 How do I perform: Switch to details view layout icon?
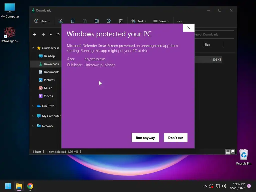coord(228,152)
